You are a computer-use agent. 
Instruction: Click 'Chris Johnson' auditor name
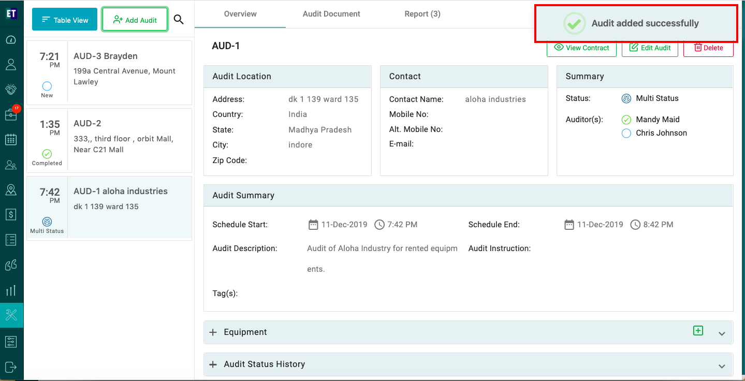[662, 133]
